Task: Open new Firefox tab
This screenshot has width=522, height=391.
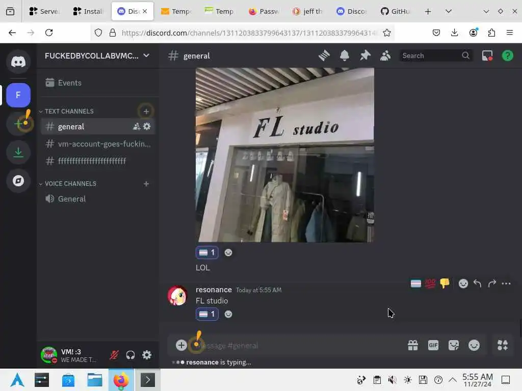Action: (428, 11)
